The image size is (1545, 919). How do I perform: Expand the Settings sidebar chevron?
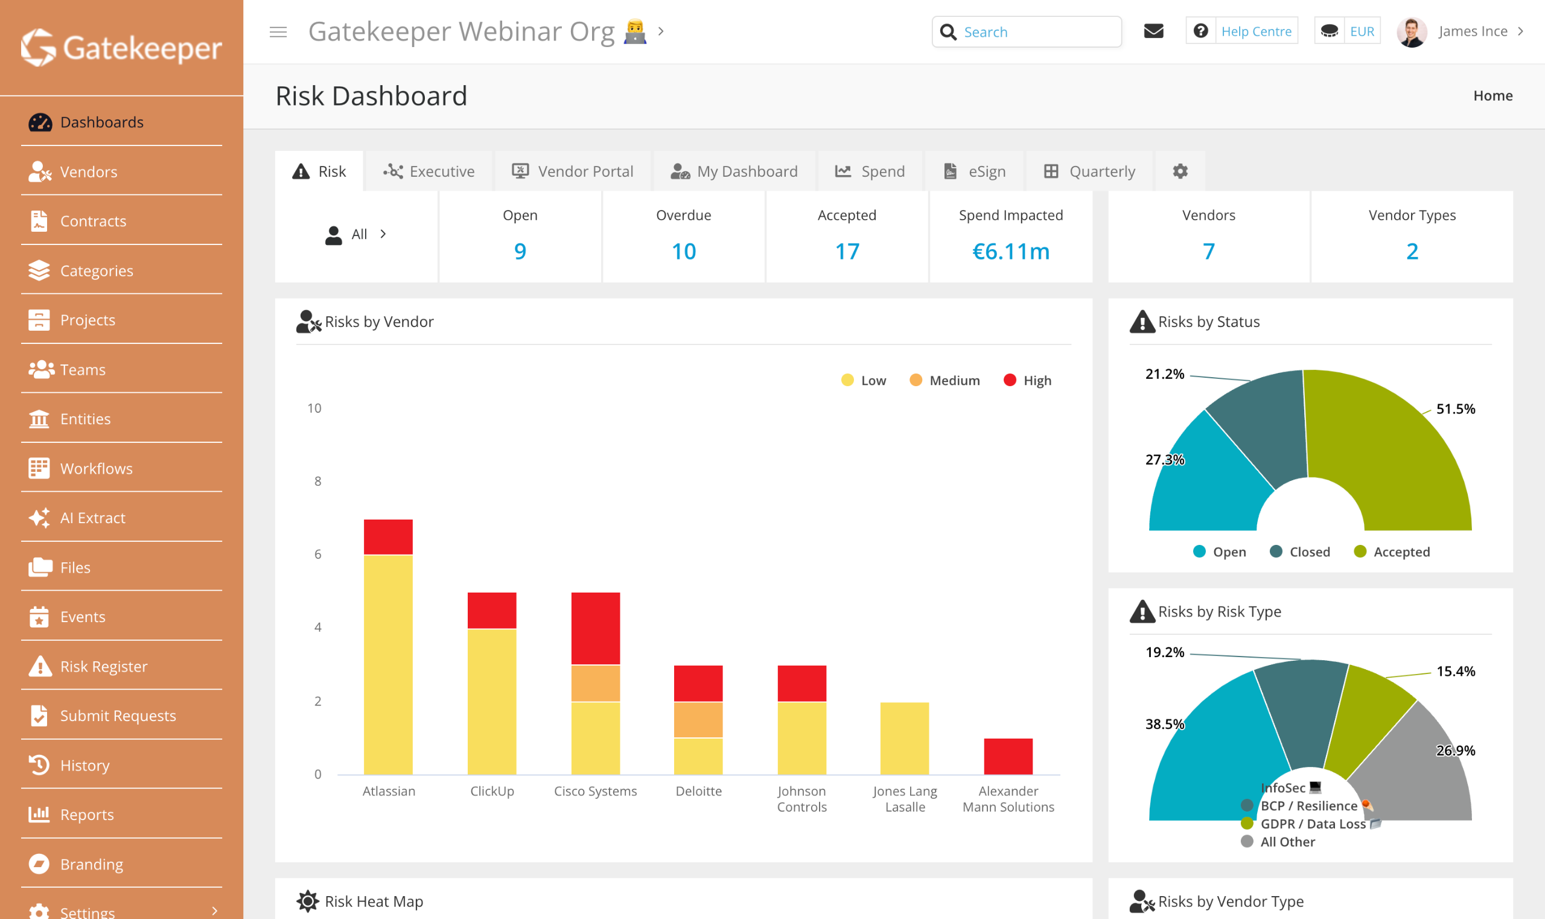click(x=214, y=911)
